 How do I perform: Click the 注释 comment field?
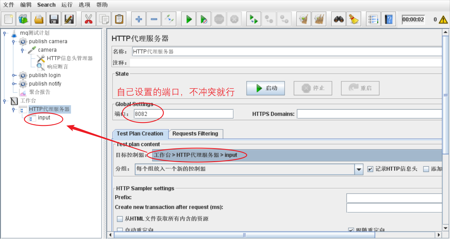tap(286, 63)
